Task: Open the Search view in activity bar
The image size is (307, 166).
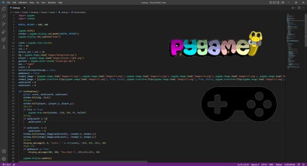Action: (4, 16)
